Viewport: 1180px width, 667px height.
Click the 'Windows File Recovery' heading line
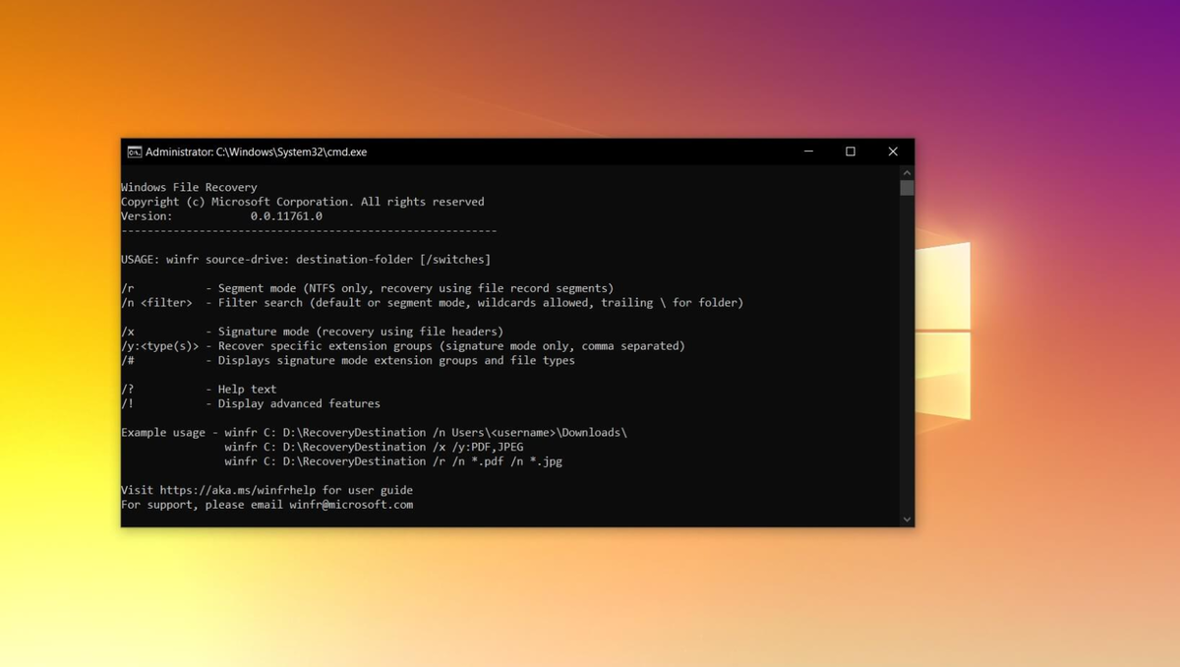189,187
